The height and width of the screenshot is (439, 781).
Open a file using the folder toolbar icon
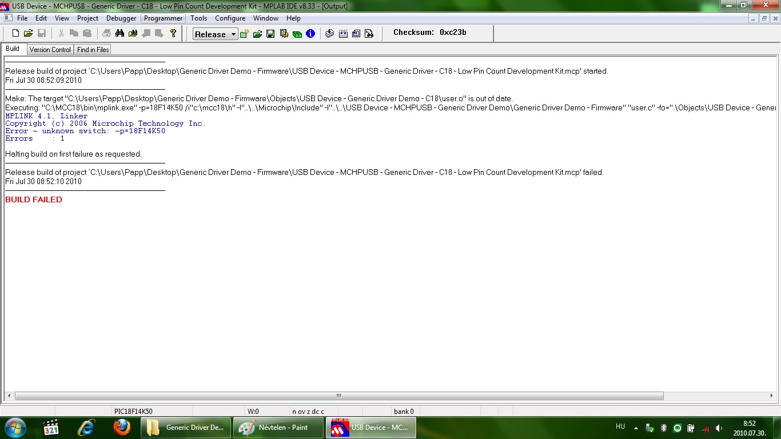(29, 34)
